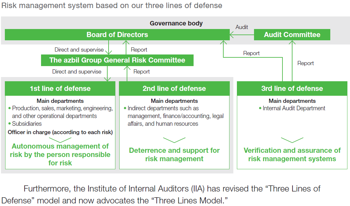Select the Report arrow from Audit Committee

(293, 61)
